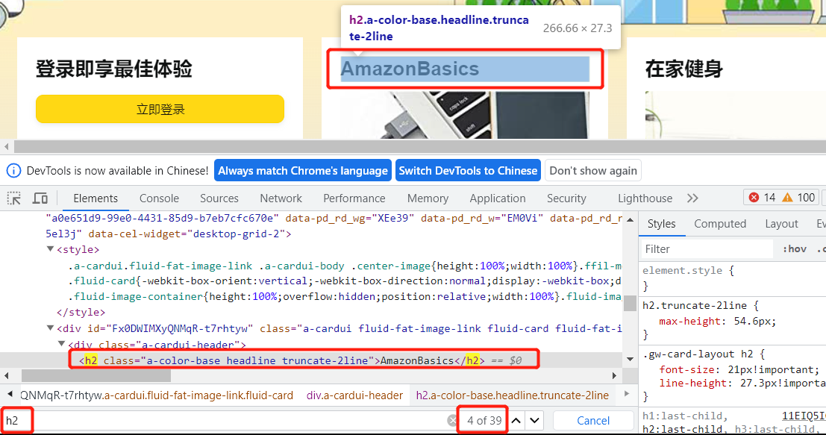Click the AmazonBasics heading on page
This screenshot has height=435, width=826.
point(410,69)
